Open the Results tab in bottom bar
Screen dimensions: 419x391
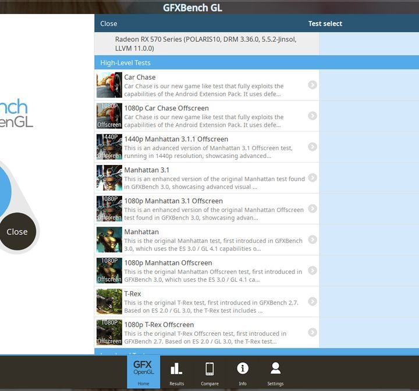[x=177, y=372]
